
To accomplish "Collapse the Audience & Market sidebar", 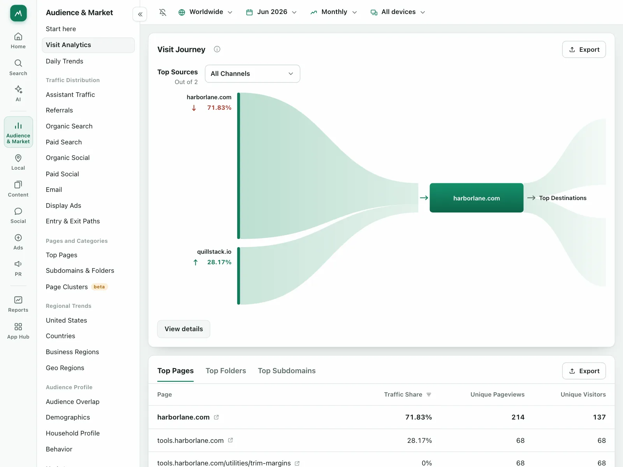I will click(x=140, y=14).
